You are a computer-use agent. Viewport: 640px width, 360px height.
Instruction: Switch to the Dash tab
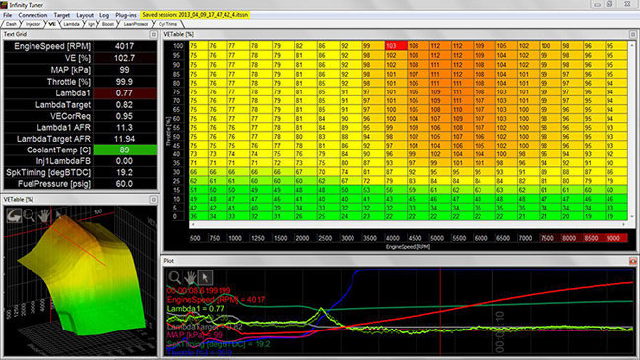coord(11,24)
